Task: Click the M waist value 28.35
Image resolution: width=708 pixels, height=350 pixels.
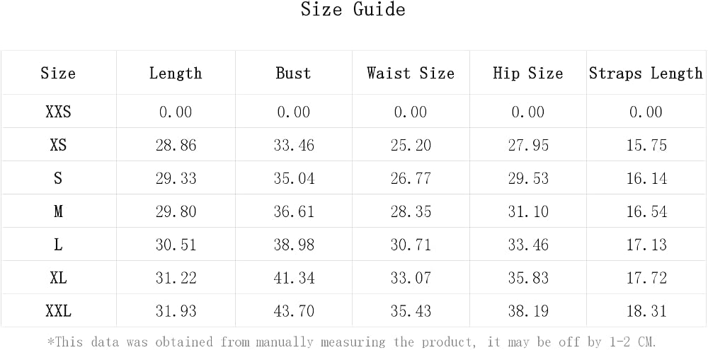Action: click(411, 211)
